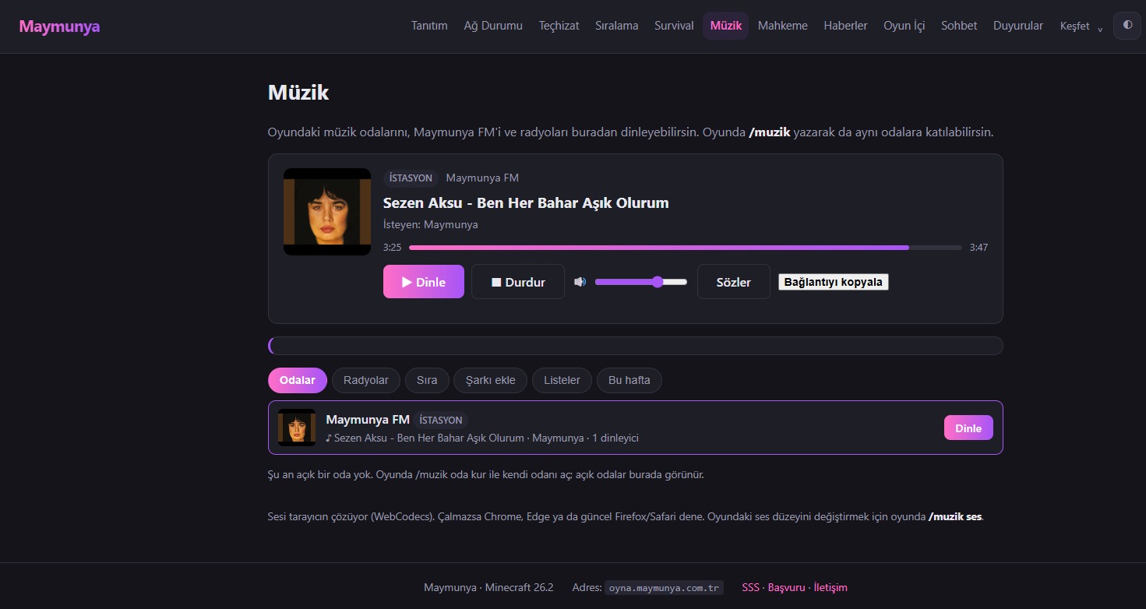Adjust the volume slider
Viewport: 1146px width, 609px height.
(x=641, y=282)
